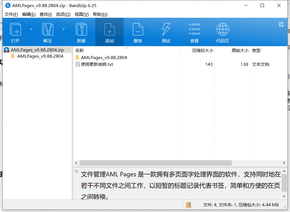The width and height of the screenshot is (290, 212).
Task: Click the folder icon in file list
Action: 77,57
